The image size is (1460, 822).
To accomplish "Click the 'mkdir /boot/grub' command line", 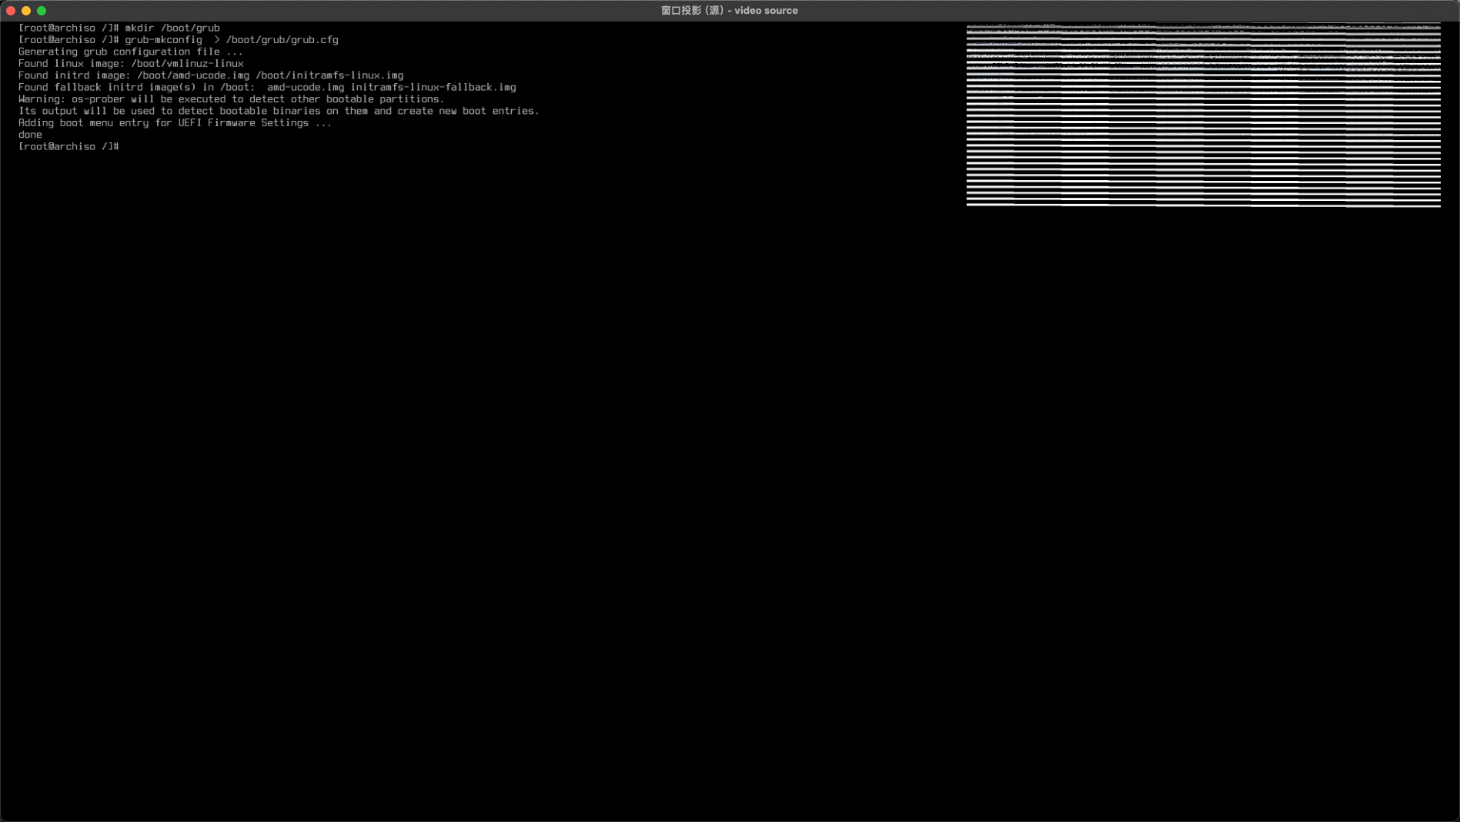I will click(119, 28).
